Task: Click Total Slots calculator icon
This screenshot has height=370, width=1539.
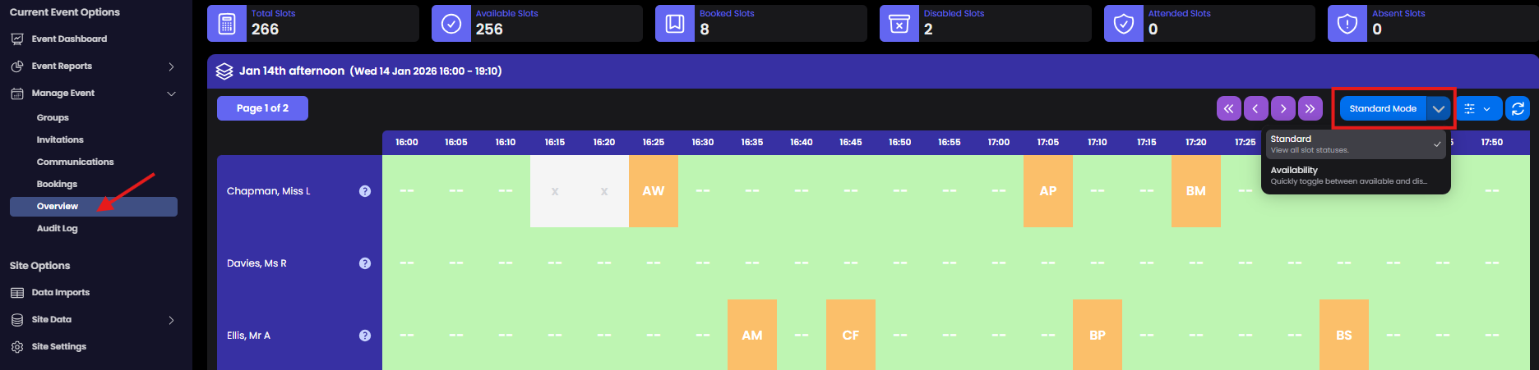Action: coord(227,24)
